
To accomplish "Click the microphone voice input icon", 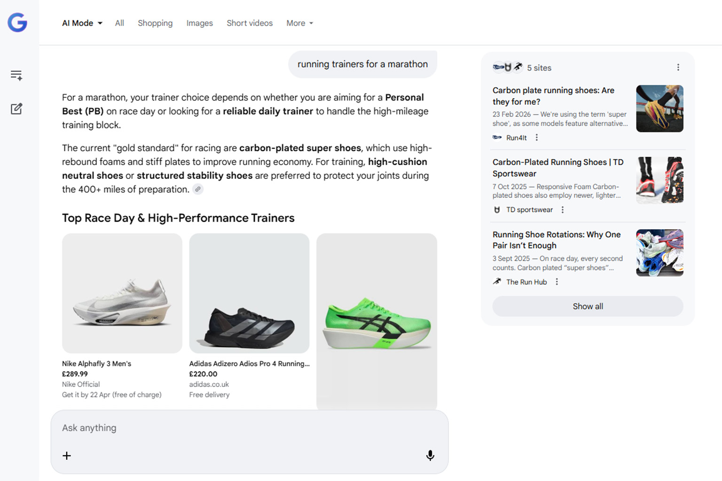I will click(430, 455).
